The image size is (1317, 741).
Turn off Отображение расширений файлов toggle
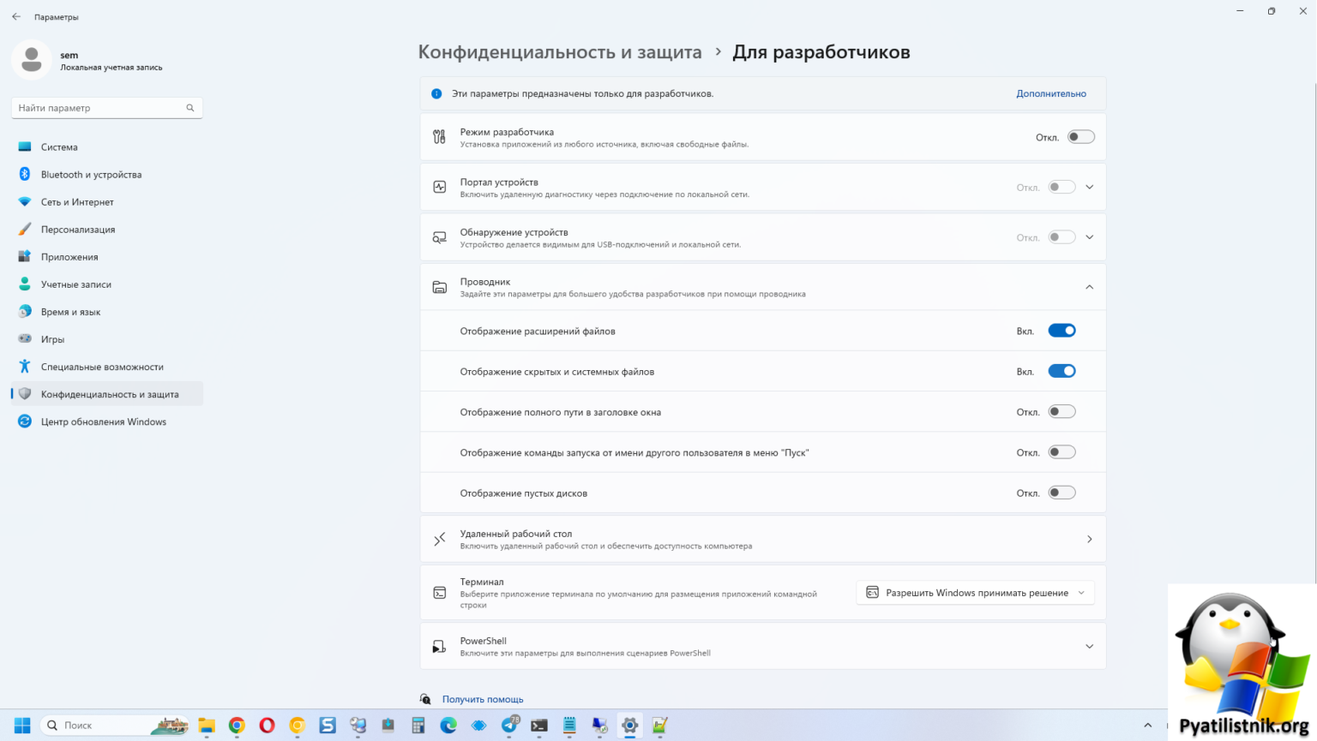click(1061, 331)
